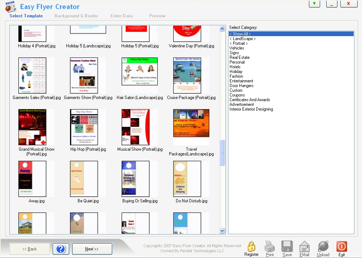Image resolution: width=362 pixels, height=258 pixels.
Task: Click the Save floppy disk icon
Action: [x=287, y=246]
